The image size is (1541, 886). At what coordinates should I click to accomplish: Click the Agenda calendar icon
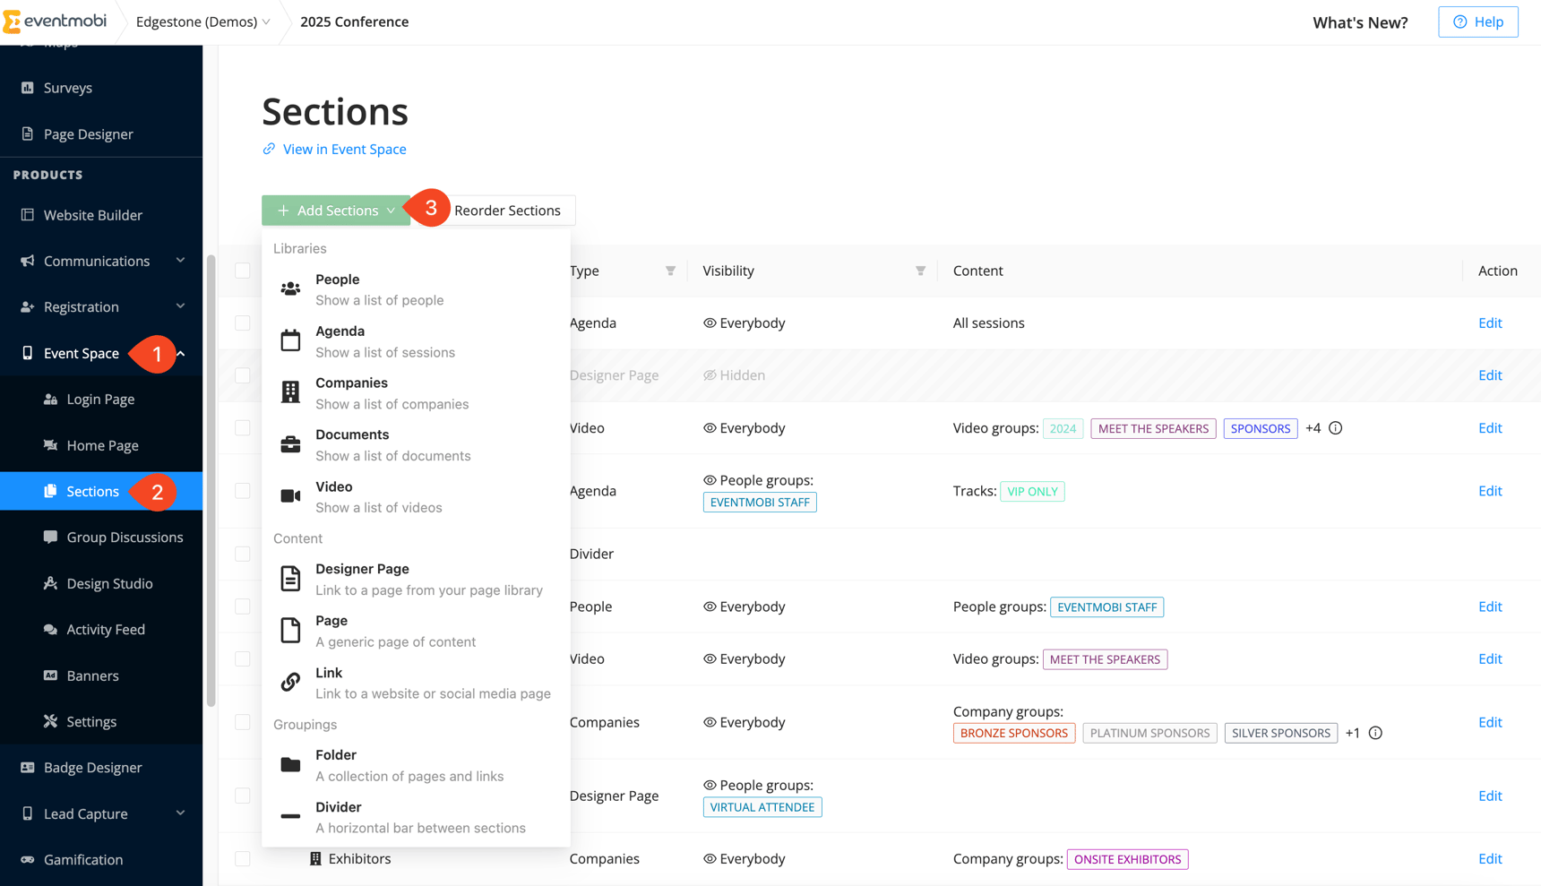click(x=289, y=340)
